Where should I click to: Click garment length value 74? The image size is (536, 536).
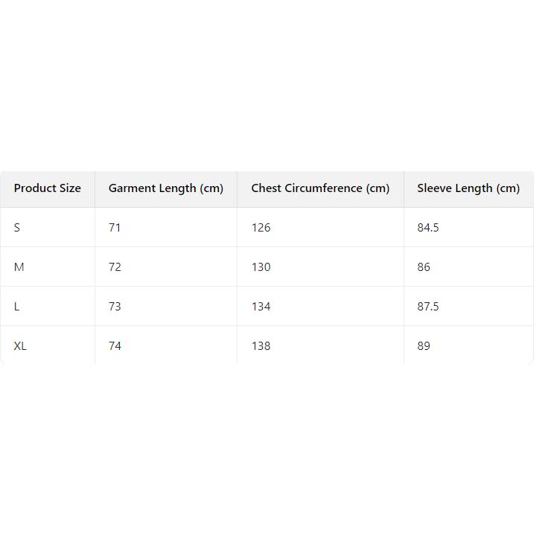pos(115,346)
